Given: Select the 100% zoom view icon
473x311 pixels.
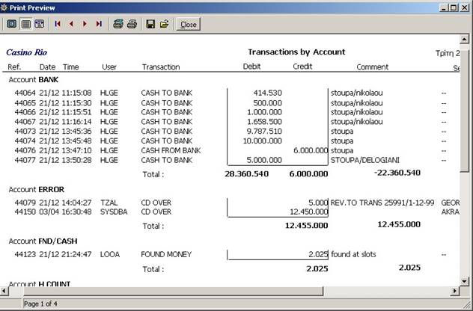Looking at the screenshot, I should (25, 24).
